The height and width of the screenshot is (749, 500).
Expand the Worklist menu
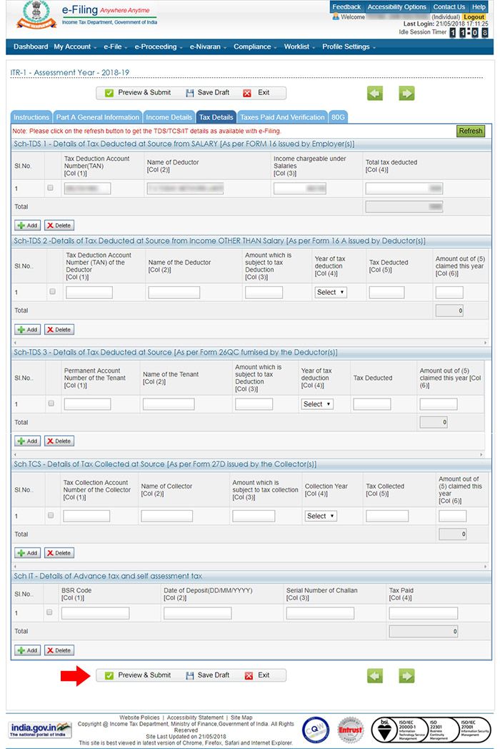pyautogui.click(x=299, y=46)
